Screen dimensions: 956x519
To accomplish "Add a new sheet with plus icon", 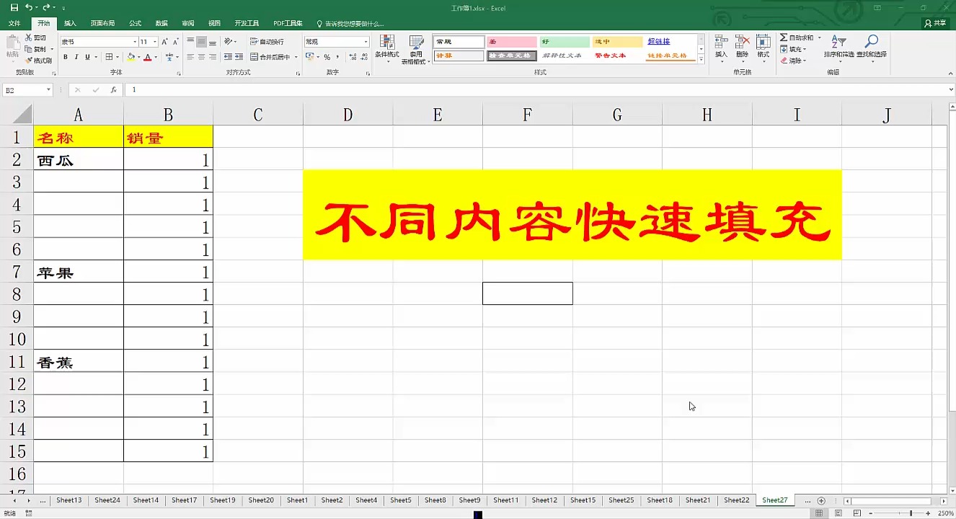I will click(x=821, y=500).
